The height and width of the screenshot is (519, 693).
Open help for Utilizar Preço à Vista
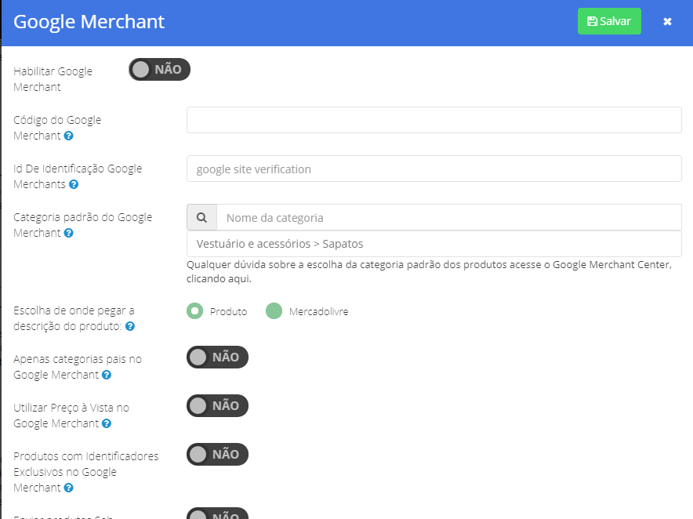[x=107, y=423]
